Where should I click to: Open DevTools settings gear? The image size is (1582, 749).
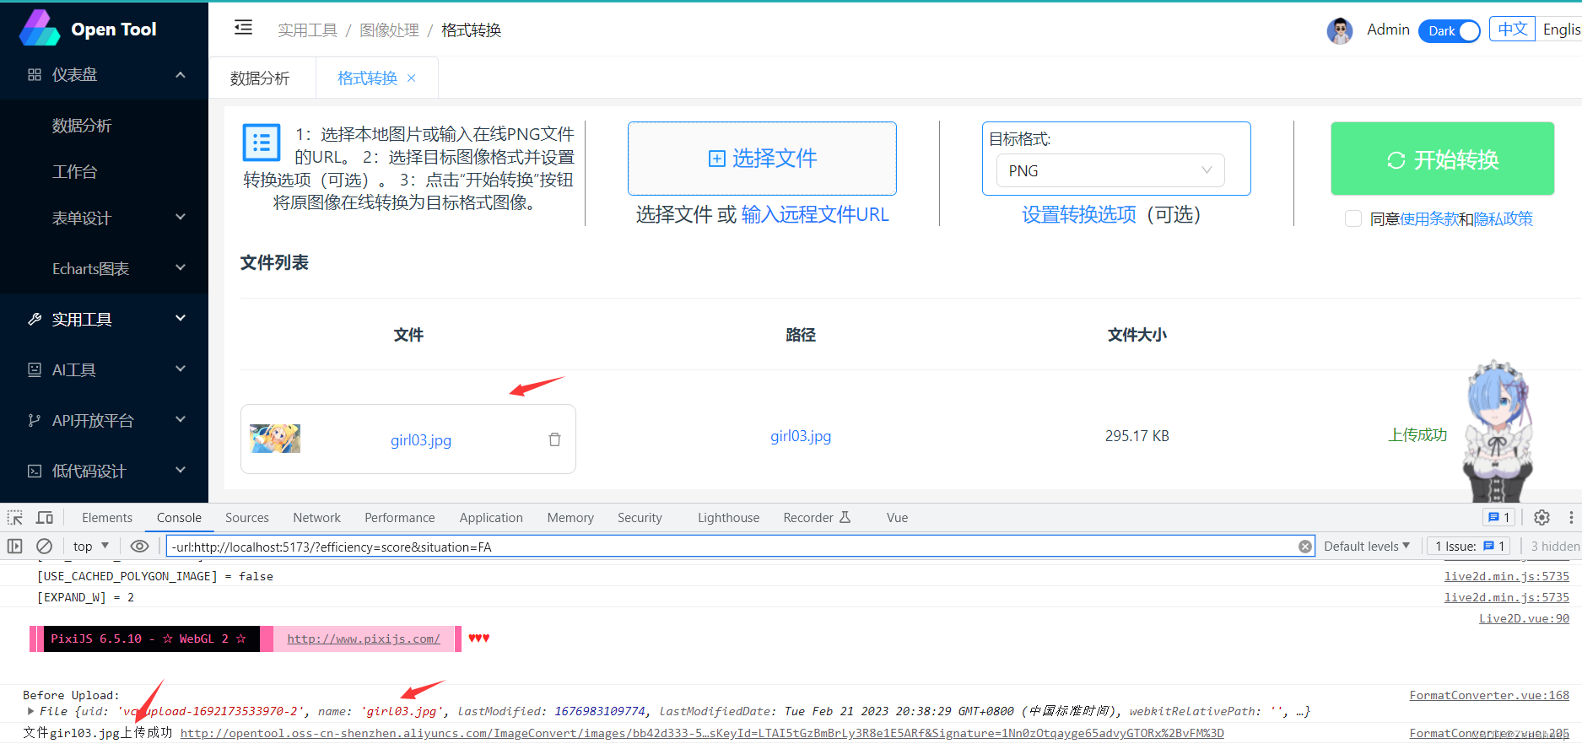tap(1542, 517)
